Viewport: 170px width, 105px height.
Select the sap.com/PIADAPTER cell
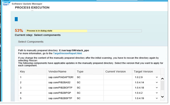pos(61,77)
